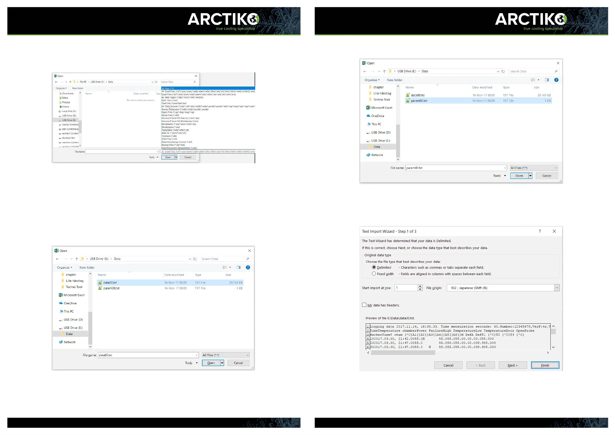The image size is (615, 435).
Task: Select the Delimited radio button
Action: click(374, 267)
